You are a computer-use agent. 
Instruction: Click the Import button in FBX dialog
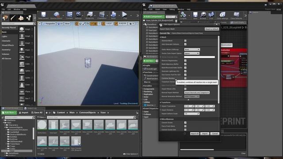205,133
